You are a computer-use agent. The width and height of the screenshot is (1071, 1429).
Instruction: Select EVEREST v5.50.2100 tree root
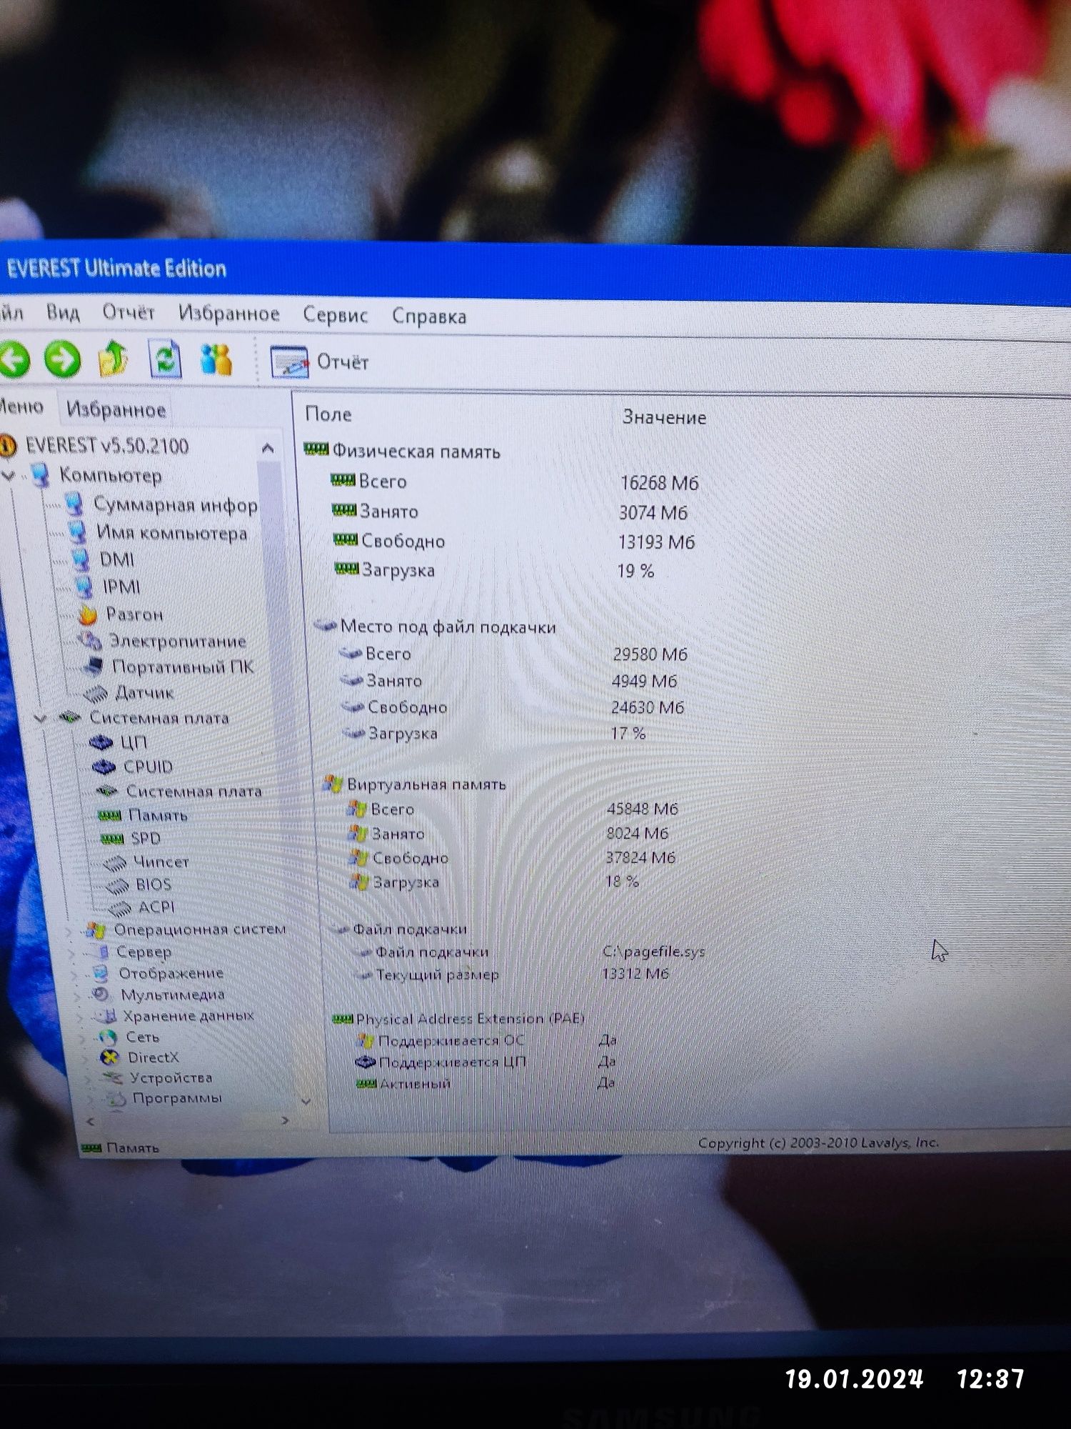pyautogui.click(x=107, y=445)
